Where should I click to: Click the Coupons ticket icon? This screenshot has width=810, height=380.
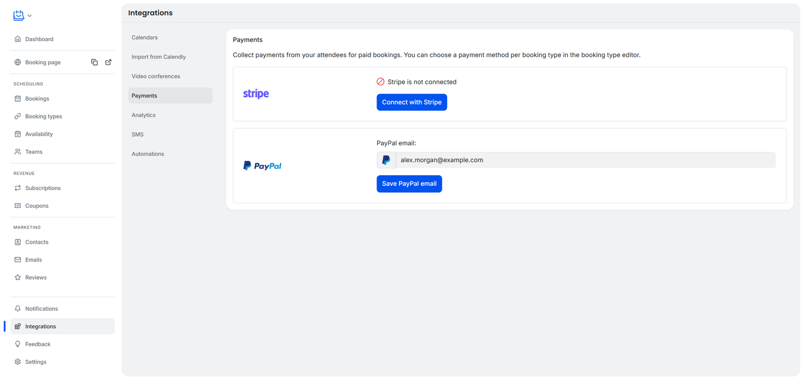pyautogui.click(x=18, y=206)
